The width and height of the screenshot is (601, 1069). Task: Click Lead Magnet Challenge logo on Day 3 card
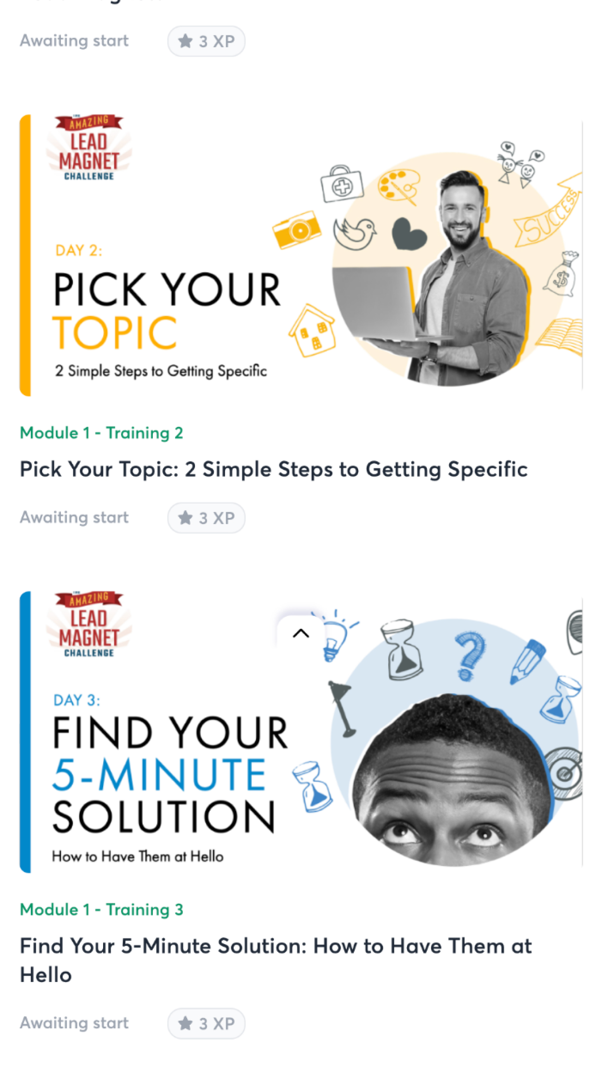coord(89,625)
